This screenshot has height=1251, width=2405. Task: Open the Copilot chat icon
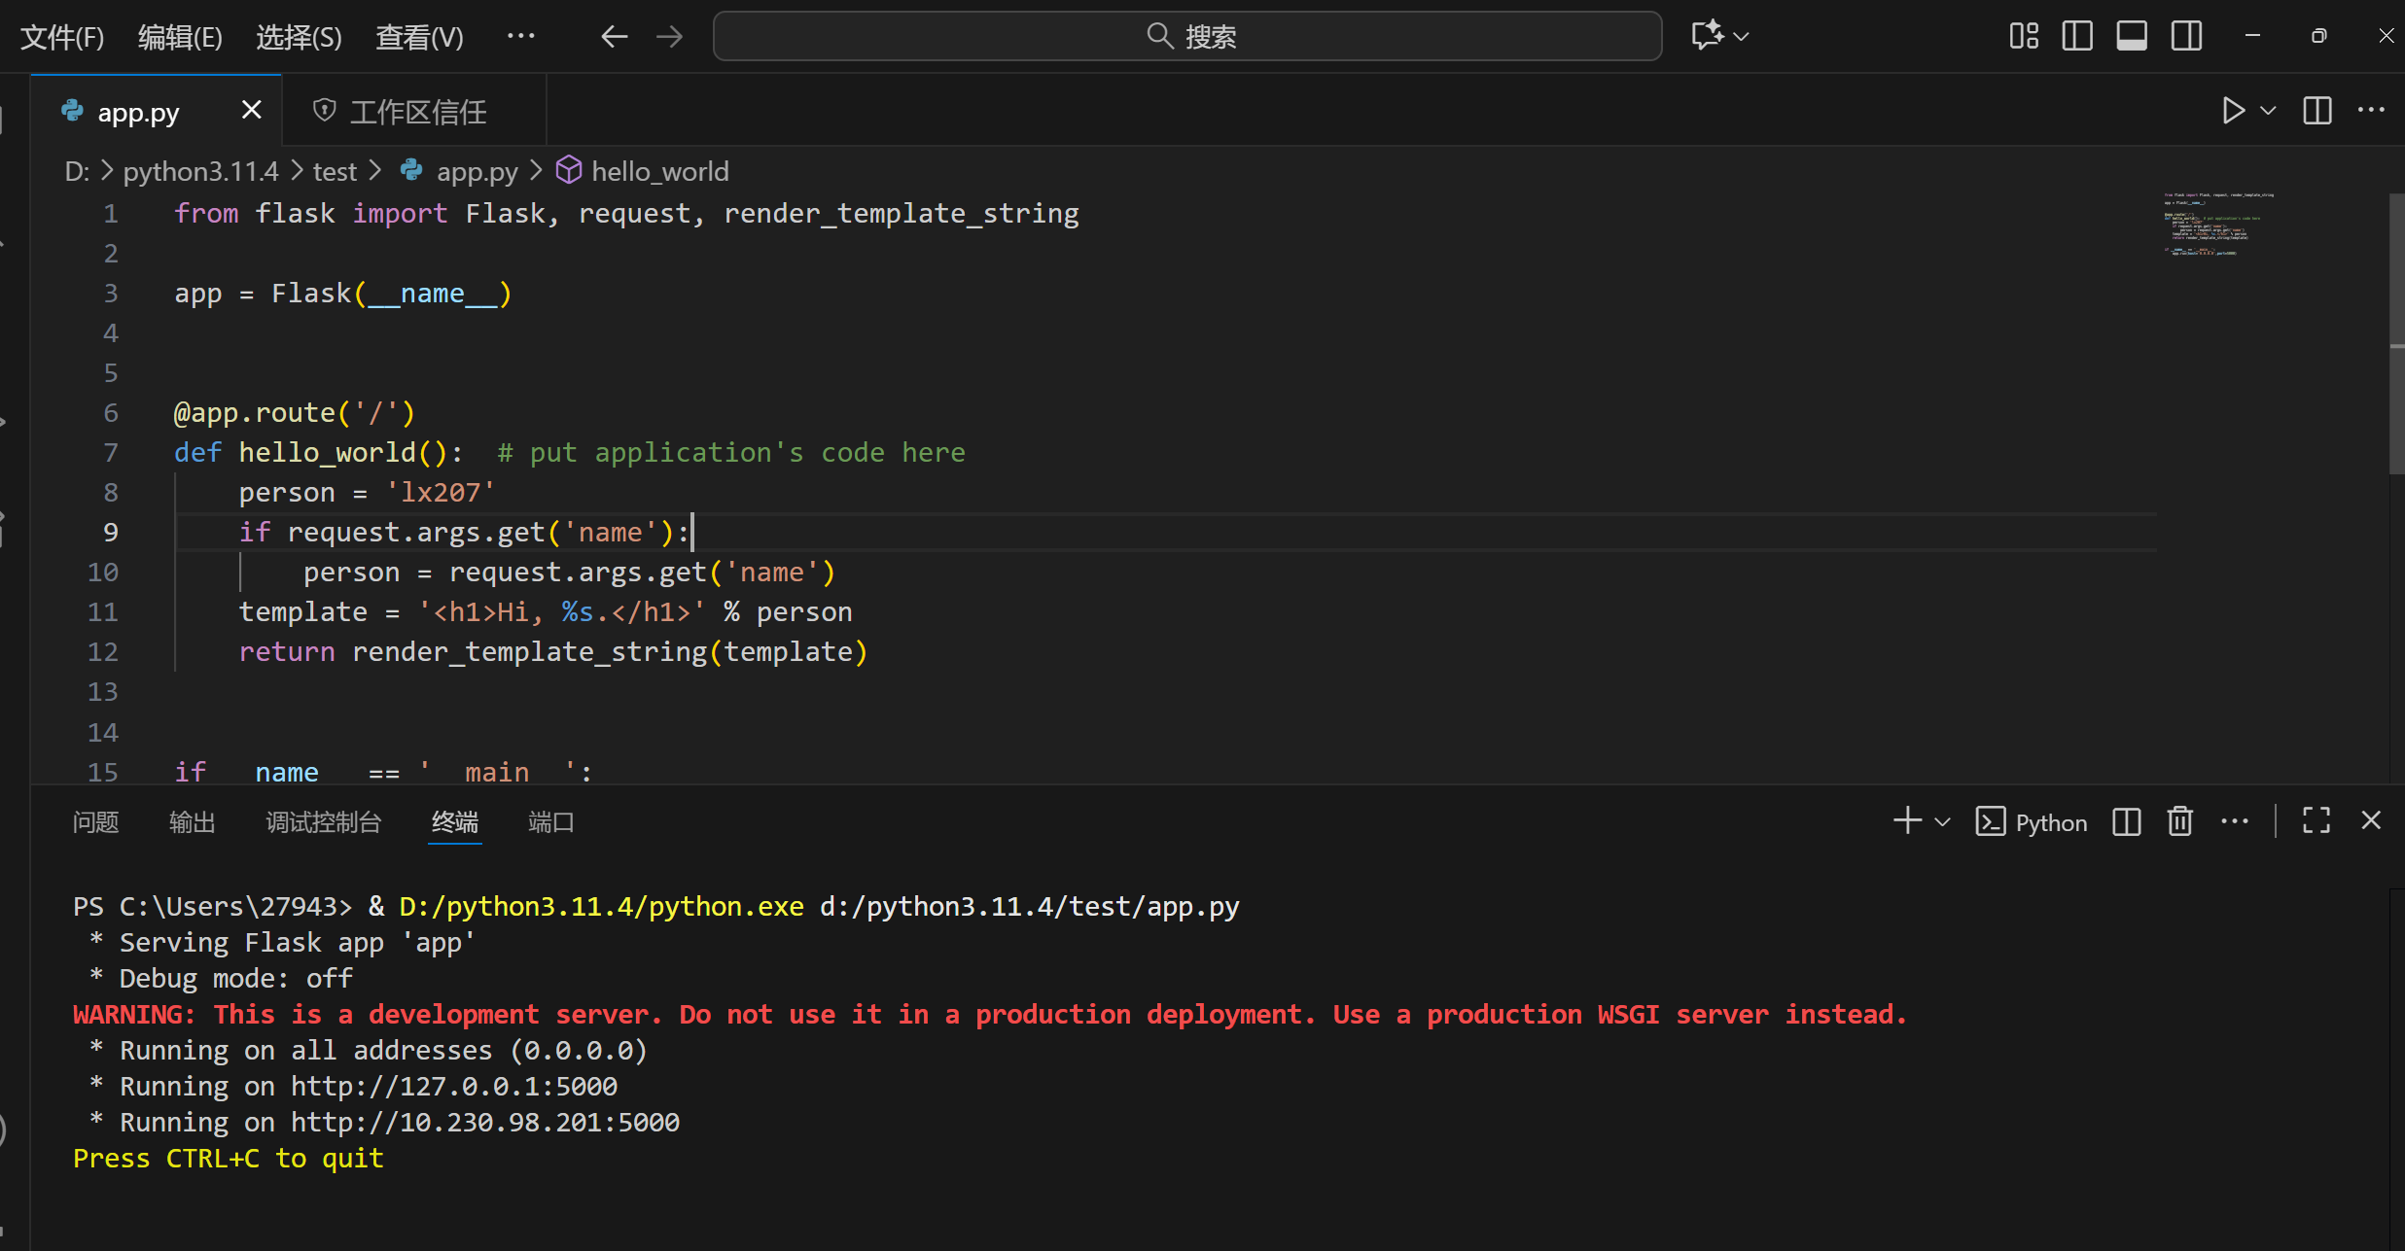pyautogui.click(x=1707, y=36)
